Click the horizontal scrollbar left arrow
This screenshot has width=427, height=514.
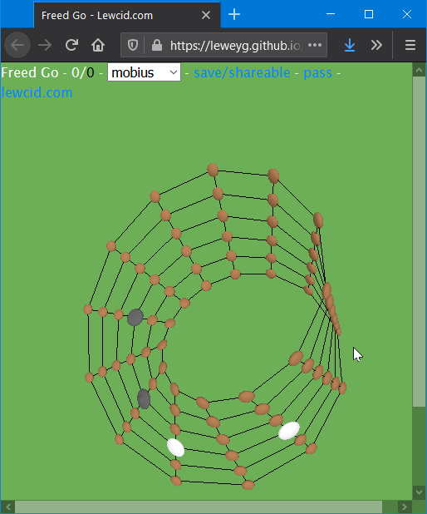(7, 507)
